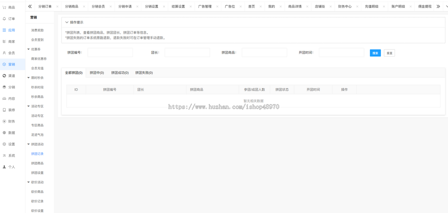The height and width of the screenshot is (213, 448).
Task: Close the 商品详情 tab
Action: click(307, 7)
